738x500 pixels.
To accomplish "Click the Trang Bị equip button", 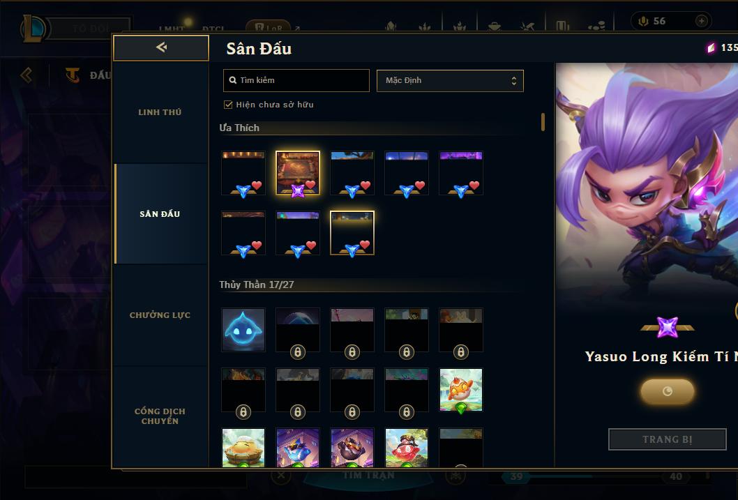I will pos(667,439).
